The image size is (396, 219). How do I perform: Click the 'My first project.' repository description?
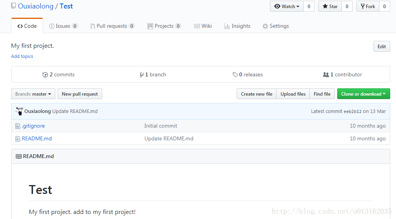(32, 46)
